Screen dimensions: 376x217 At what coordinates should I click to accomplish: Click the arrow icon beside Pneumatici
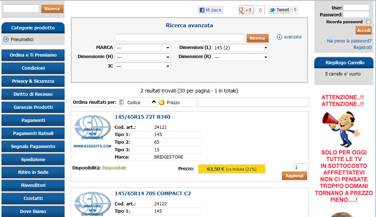(6, 39)
